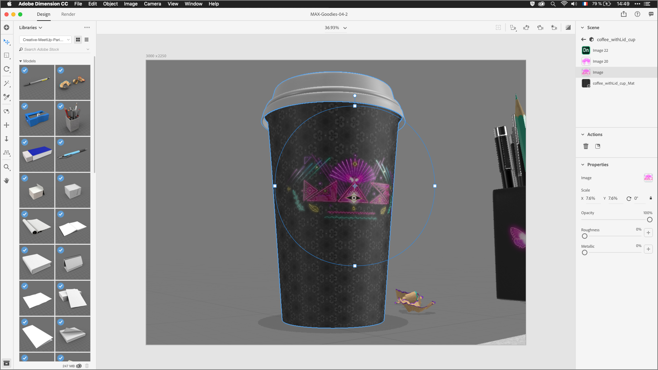Click the camera bookmarks icon
The width and height of the screenshot is (658, 370).
(x=554, y=28)
